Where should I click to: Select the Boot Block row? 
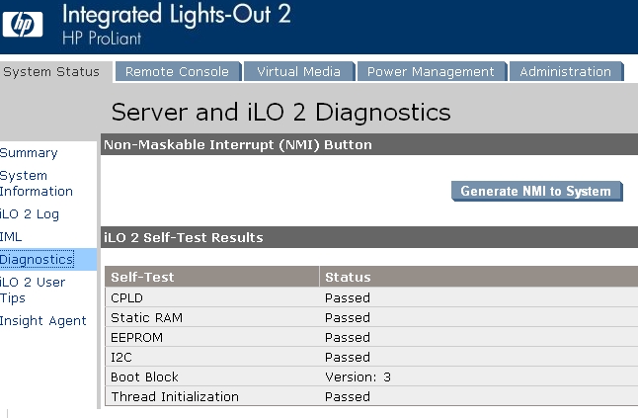point(371,376)
